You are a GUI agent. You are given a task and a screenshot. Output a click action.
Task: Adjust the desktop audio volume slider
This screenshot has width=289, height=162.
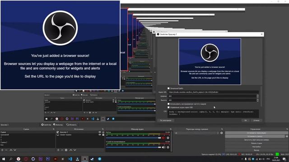(134, 147)
